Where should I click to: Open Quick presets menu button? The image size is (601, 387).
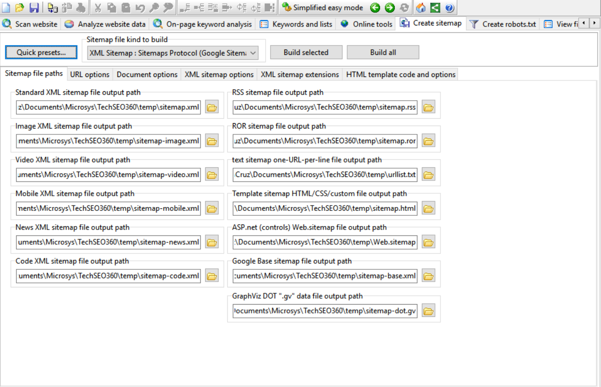(40, 52)
